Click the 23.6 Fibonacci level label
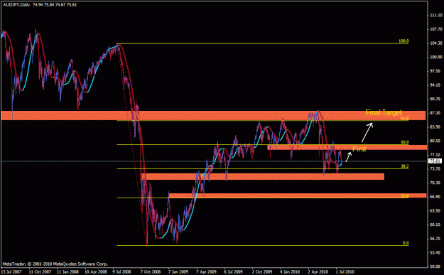Screen dimensions: 444x275 tap(405, 195)
